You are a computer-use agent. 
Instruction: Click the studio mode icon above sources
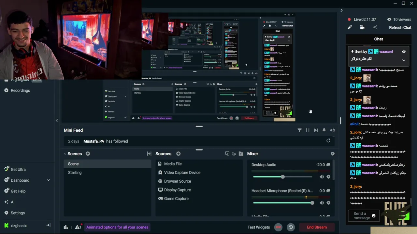[227, 154]
